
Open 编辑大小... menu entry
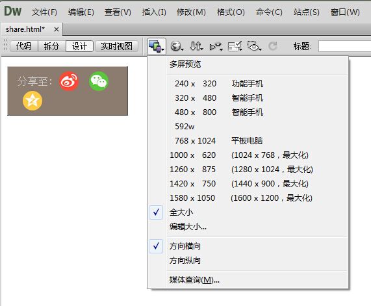pyautogui.click(x=248, y=227)
